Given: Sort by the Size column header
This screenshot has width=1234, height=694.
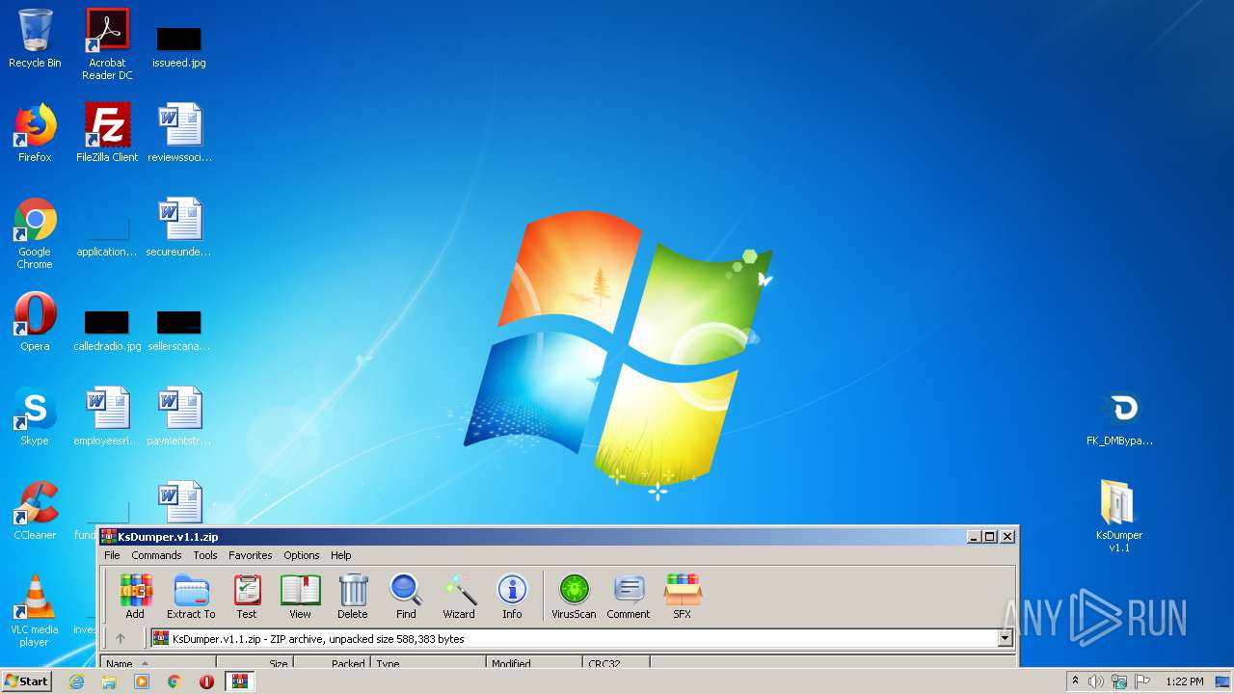Looking at the screenshot, I should (255, 663).
